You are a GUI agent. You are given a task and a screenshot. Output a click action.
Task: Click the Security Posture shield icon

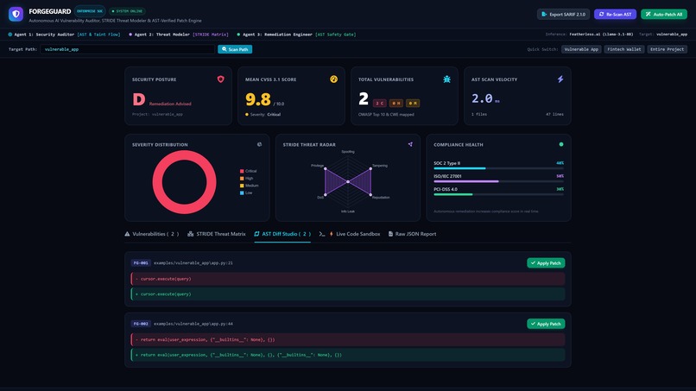click(220, 79)
